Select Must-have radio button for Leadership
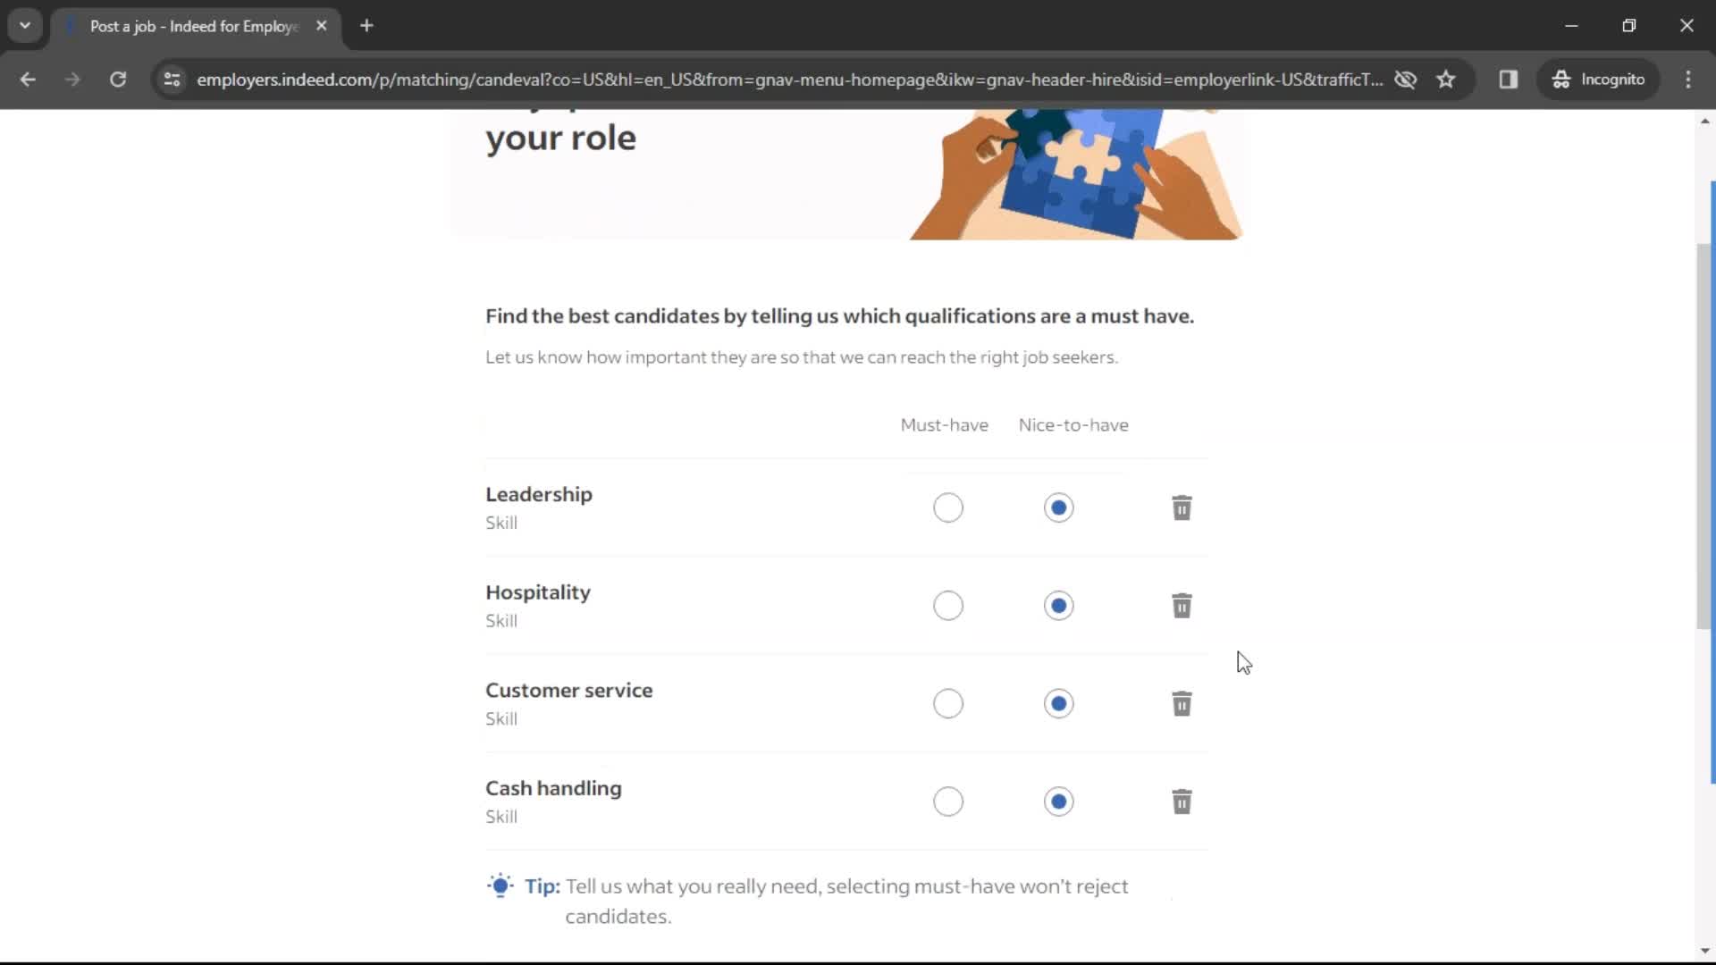Viewport: 1716px width, 965px height. [x=947, y=507]
